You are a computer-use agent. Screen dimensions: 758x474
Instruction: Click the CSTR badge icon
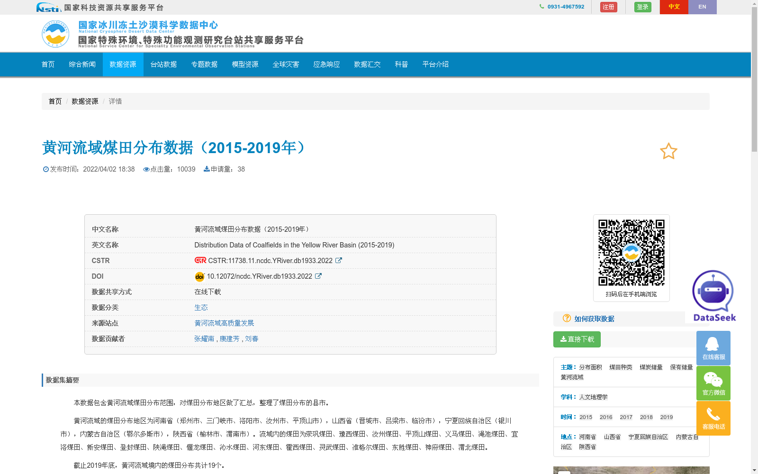pyautogui.click(x=200, y=260)
